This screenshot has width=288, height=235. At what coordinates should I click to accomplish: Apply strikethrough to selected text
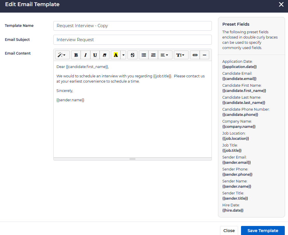(132, 55)
